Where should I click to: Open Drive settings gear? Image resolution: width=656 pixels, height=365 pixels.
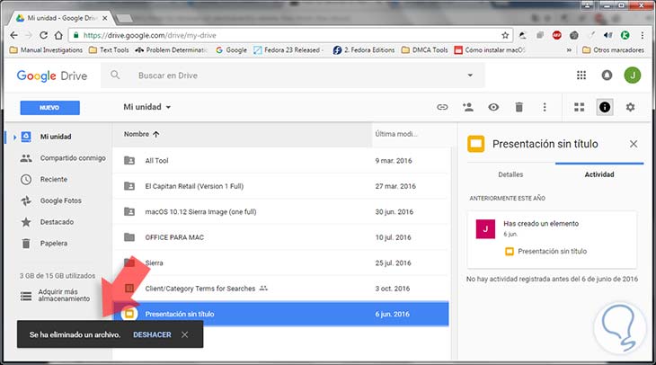click(630, 107)
